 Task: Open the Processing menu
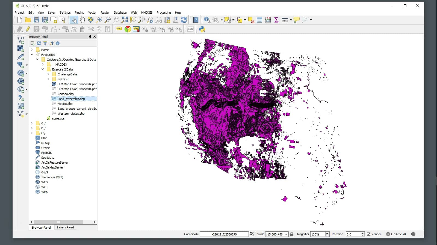164,13
